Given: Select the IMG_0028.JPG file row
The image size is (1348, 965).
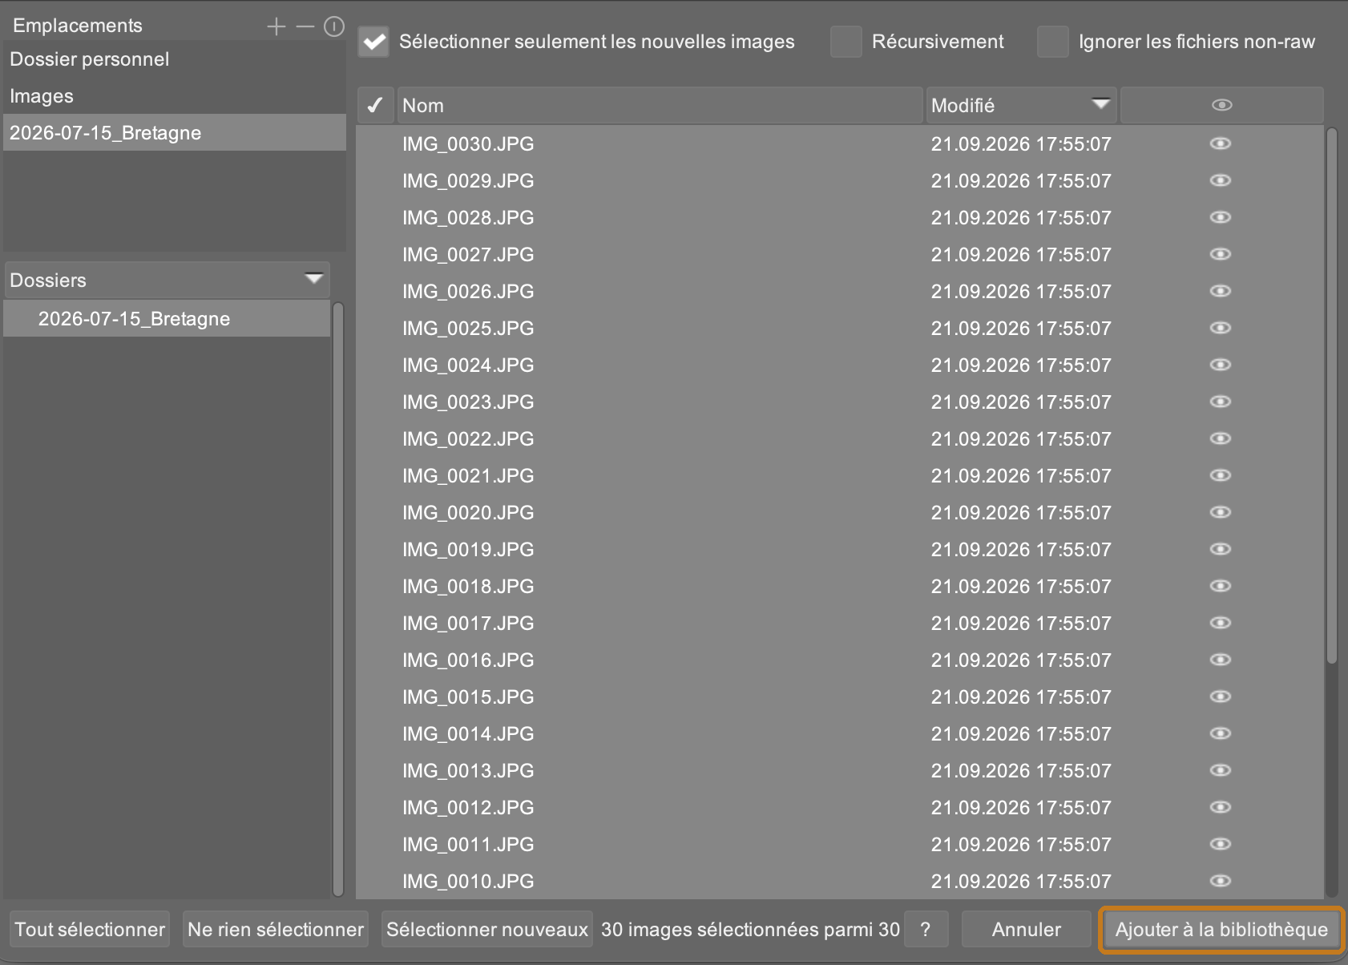Looking at the screenshot, I should [840, 217].
